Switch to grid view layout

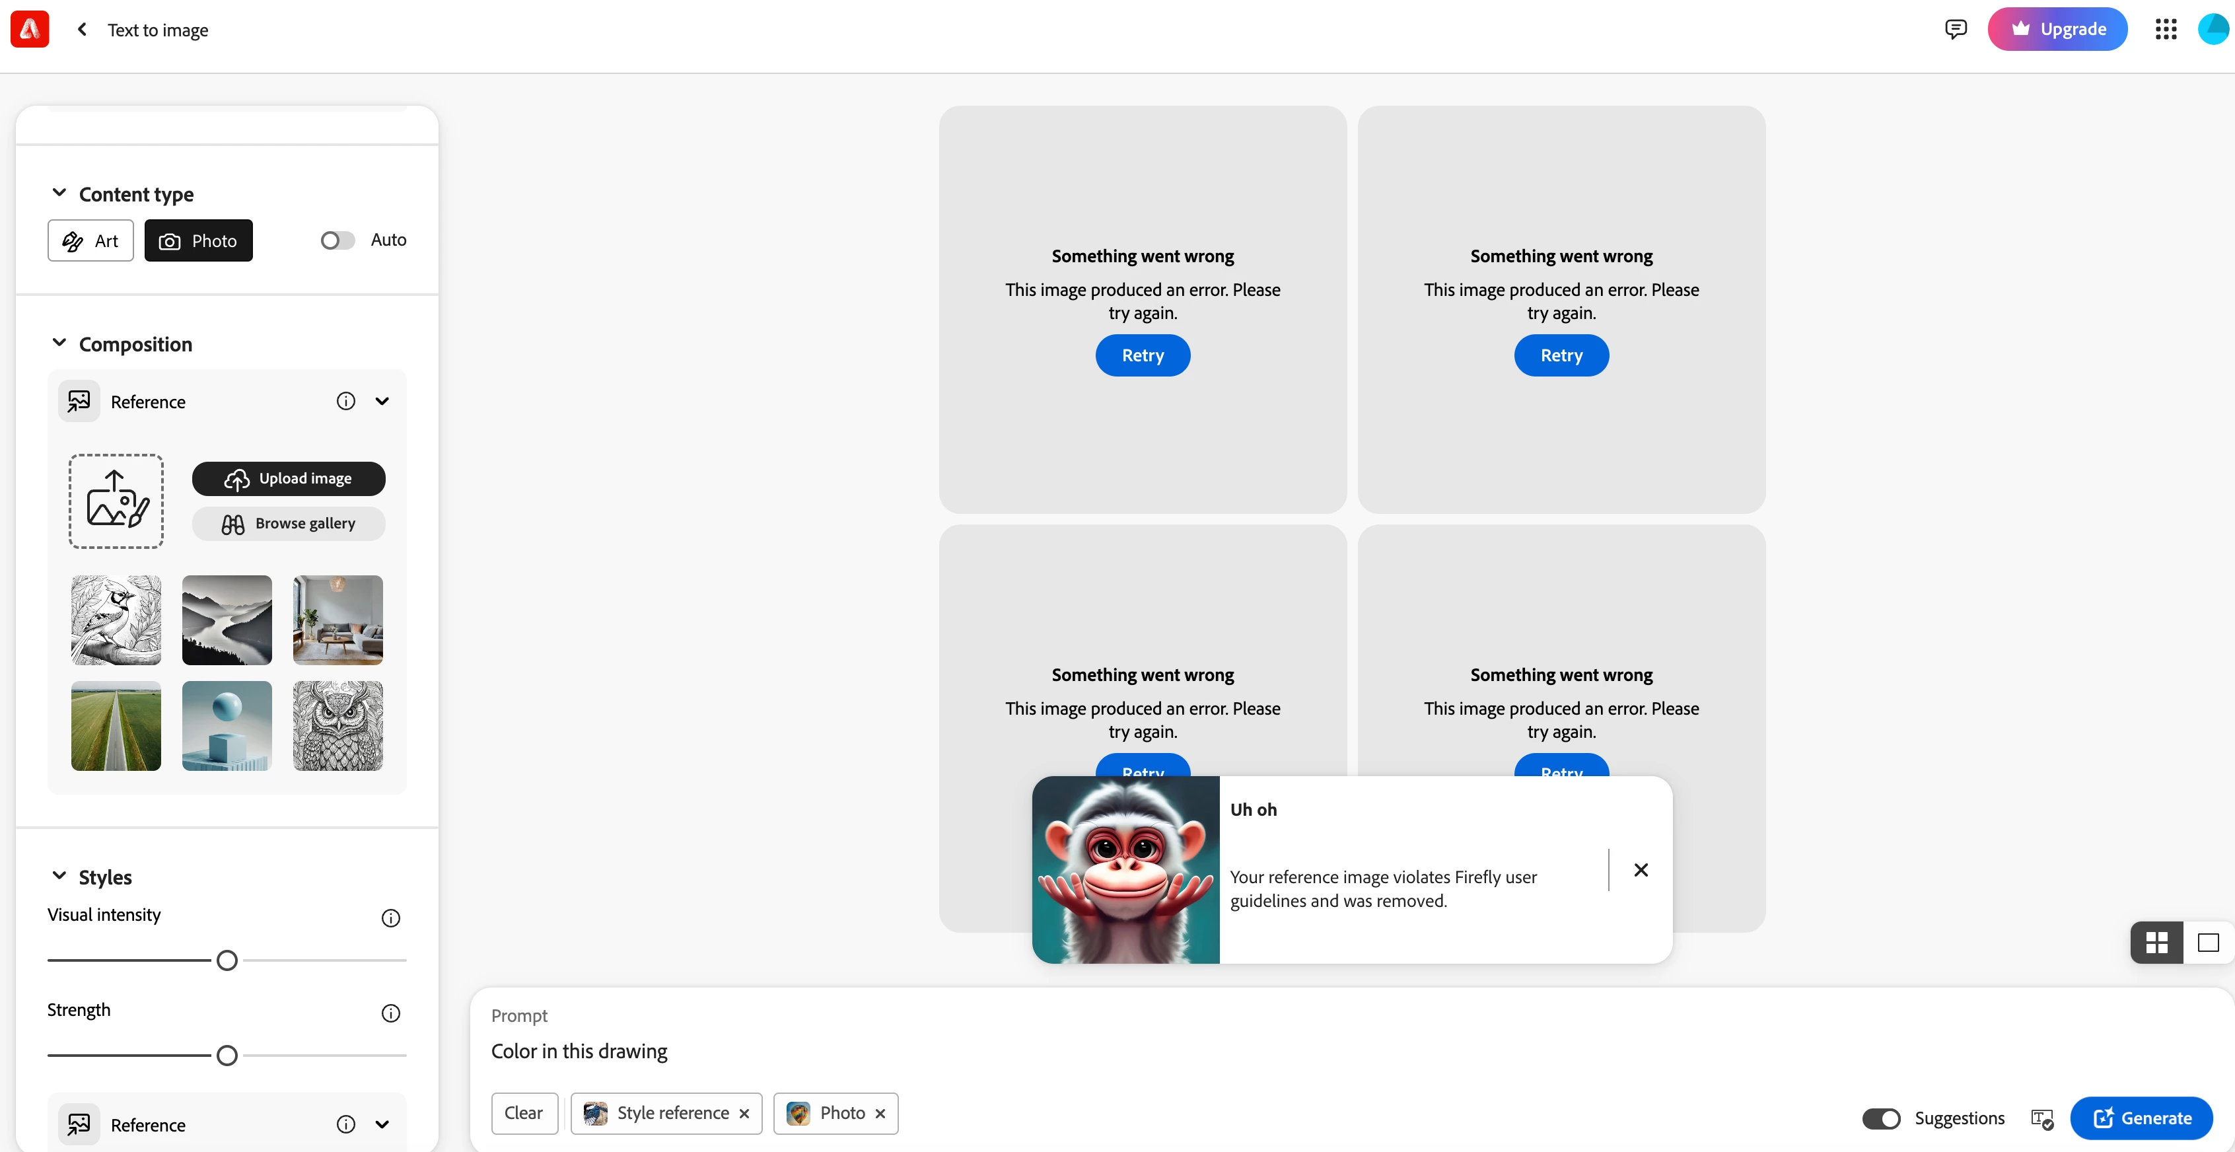pyautogui.click(x=2157, y=942)
